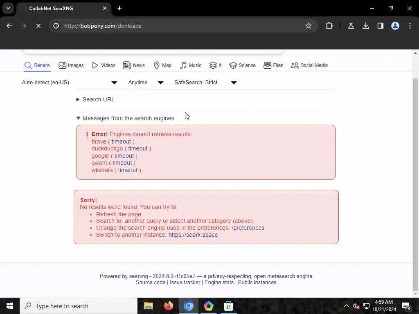This screenshot has width=419, height=314.
Task: Switch to the Files category
Action: coord(273,65)
